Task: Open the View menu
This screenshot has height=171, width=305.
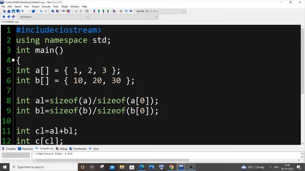Action: pos(27,7)
